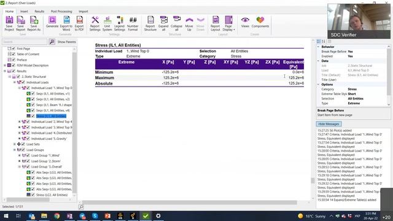Viewport: 393px width, 221px height.
Task: Open Google Chrome from the taskbar
Action: pyautogui.click(x=57, y=215)
